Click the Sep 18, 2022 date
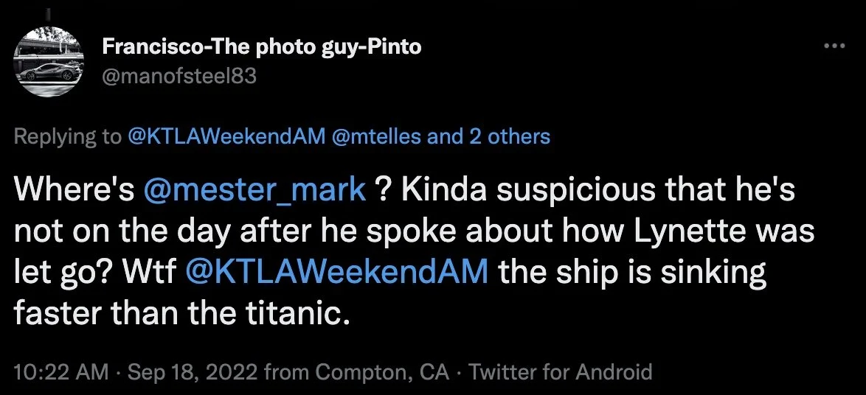 pyautogui.click(x=193, y=372)
